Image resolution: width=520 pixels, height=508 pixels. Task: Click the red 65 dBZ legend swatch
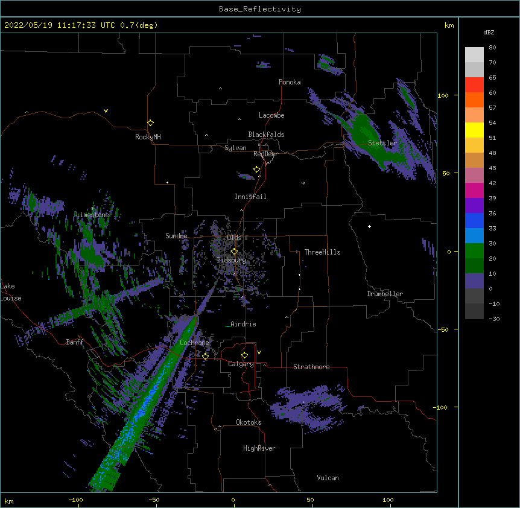[474, 84]
